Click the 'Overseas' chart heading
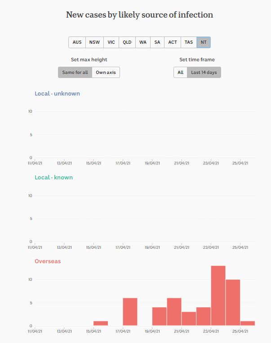This screenshot has height=343, width=271. 48,261
